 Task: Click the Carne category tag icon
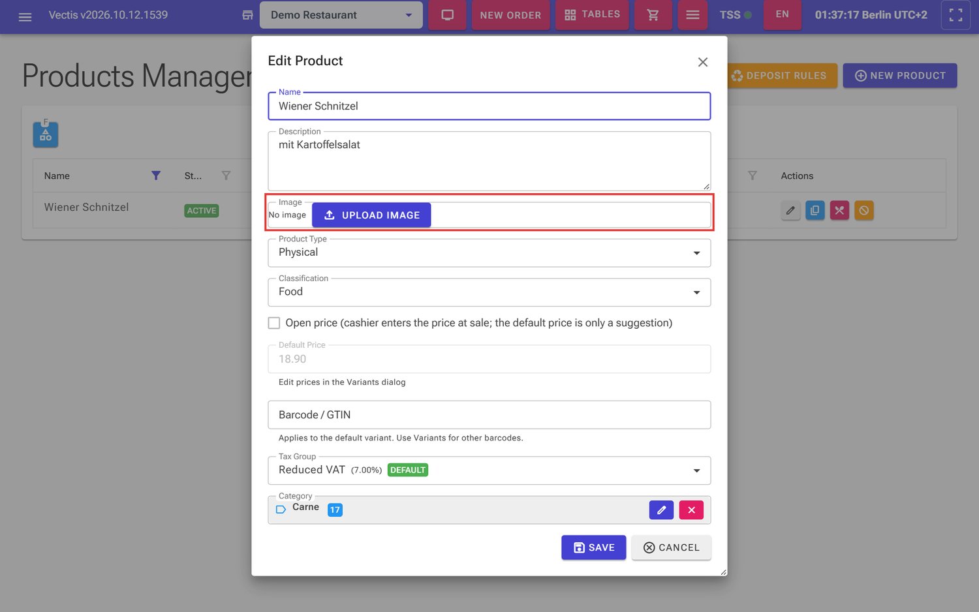[x=281, y=510]
